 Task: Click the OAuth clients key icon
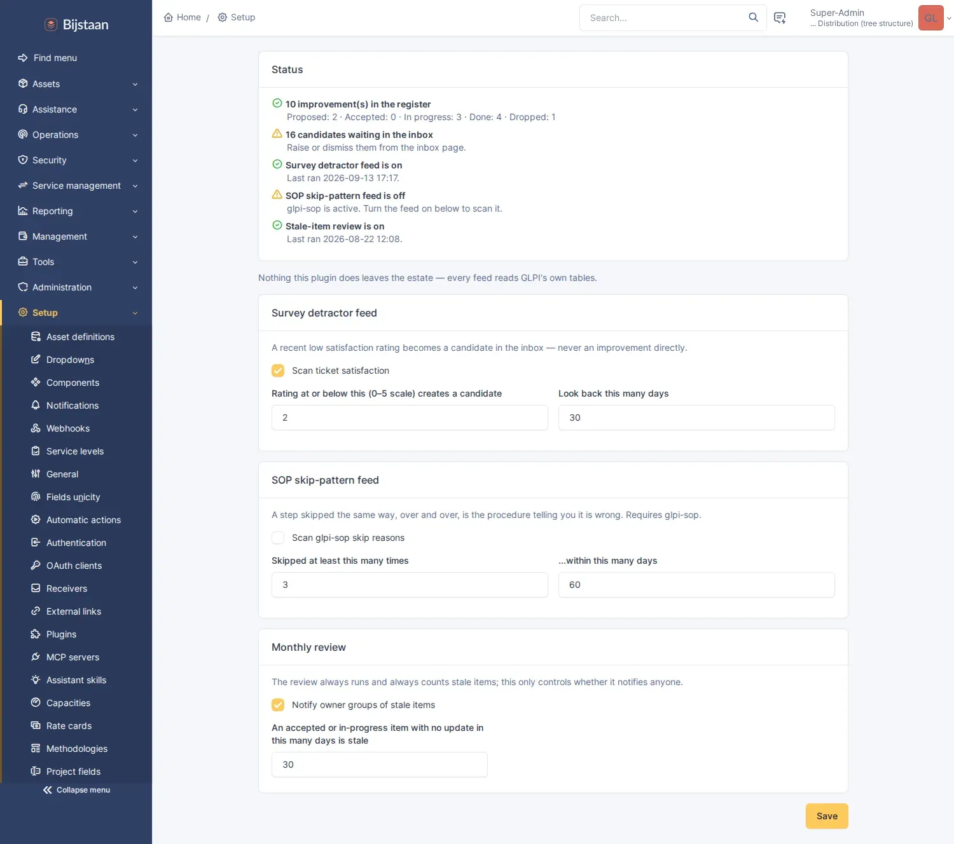36,566
